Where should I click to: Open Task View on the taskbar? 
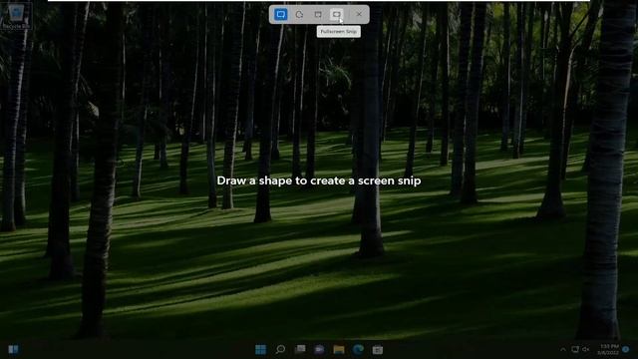(300, 349)
